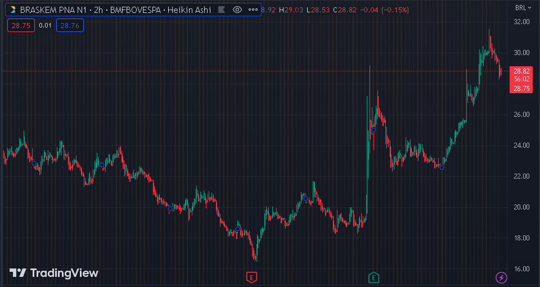Screen dimensions: 540x287
Task: Click the Braskem symbol logo icon
Action: [x=12, y=10]
